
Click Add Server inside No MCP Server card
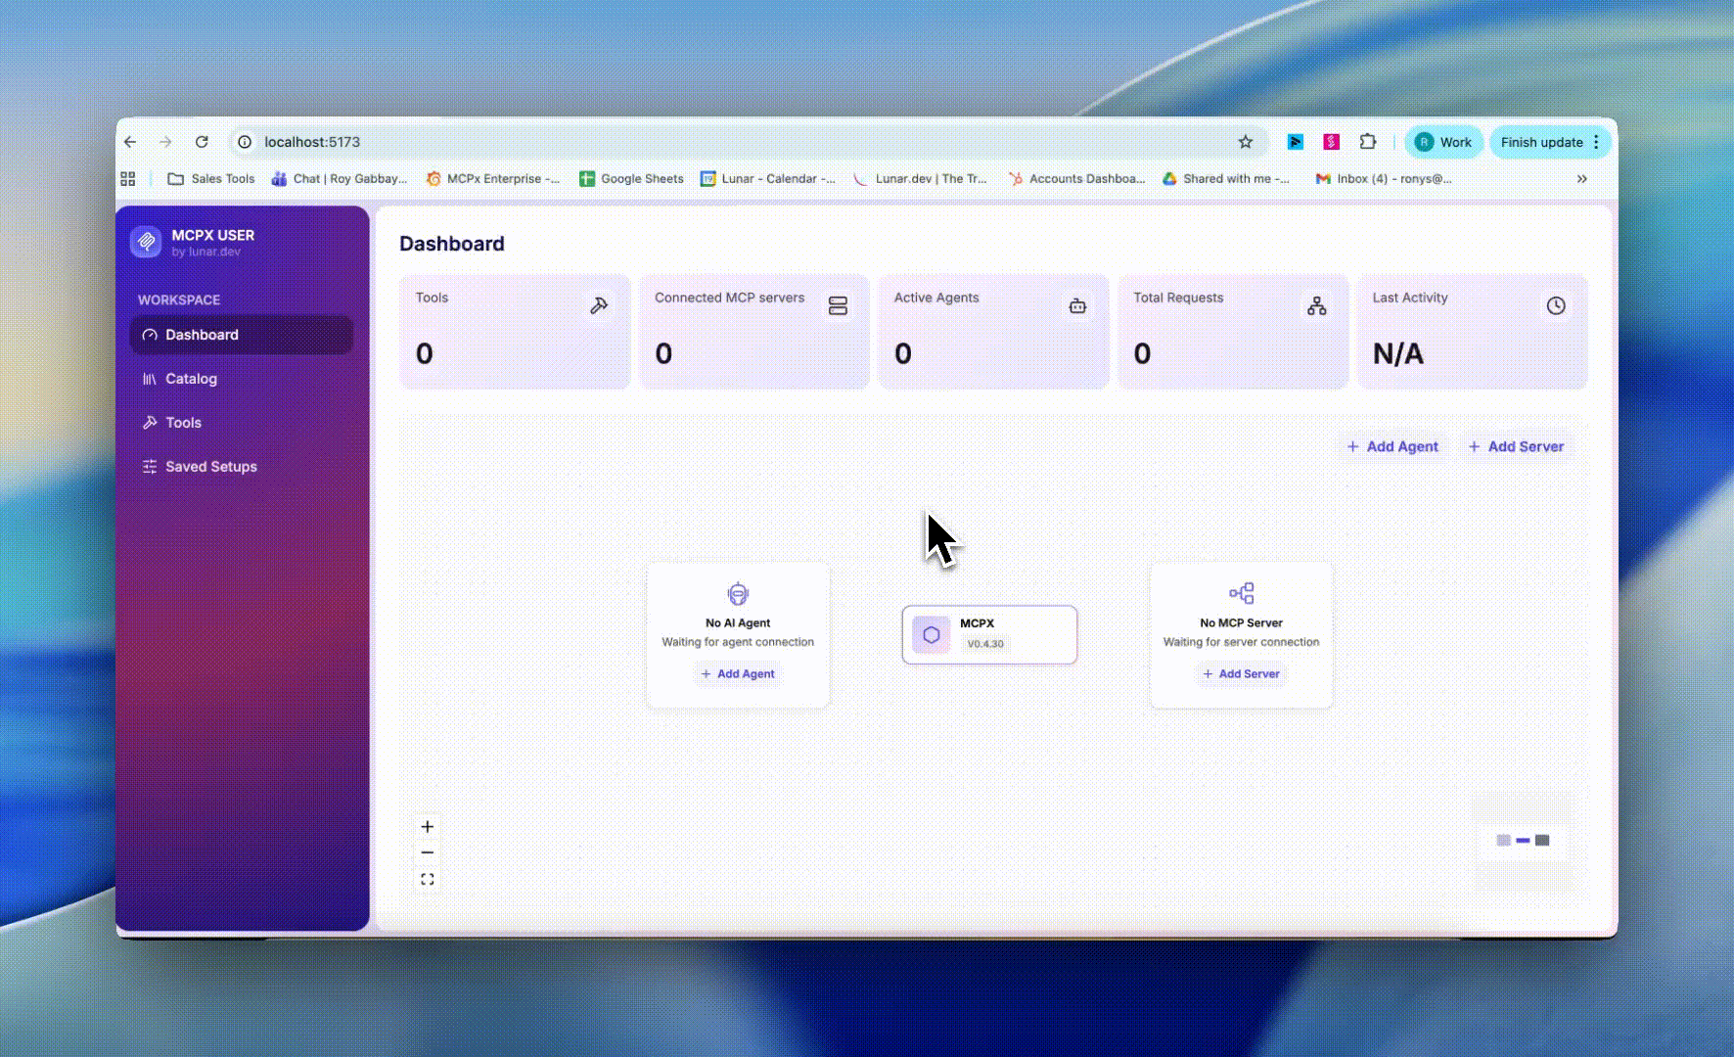1241,674
